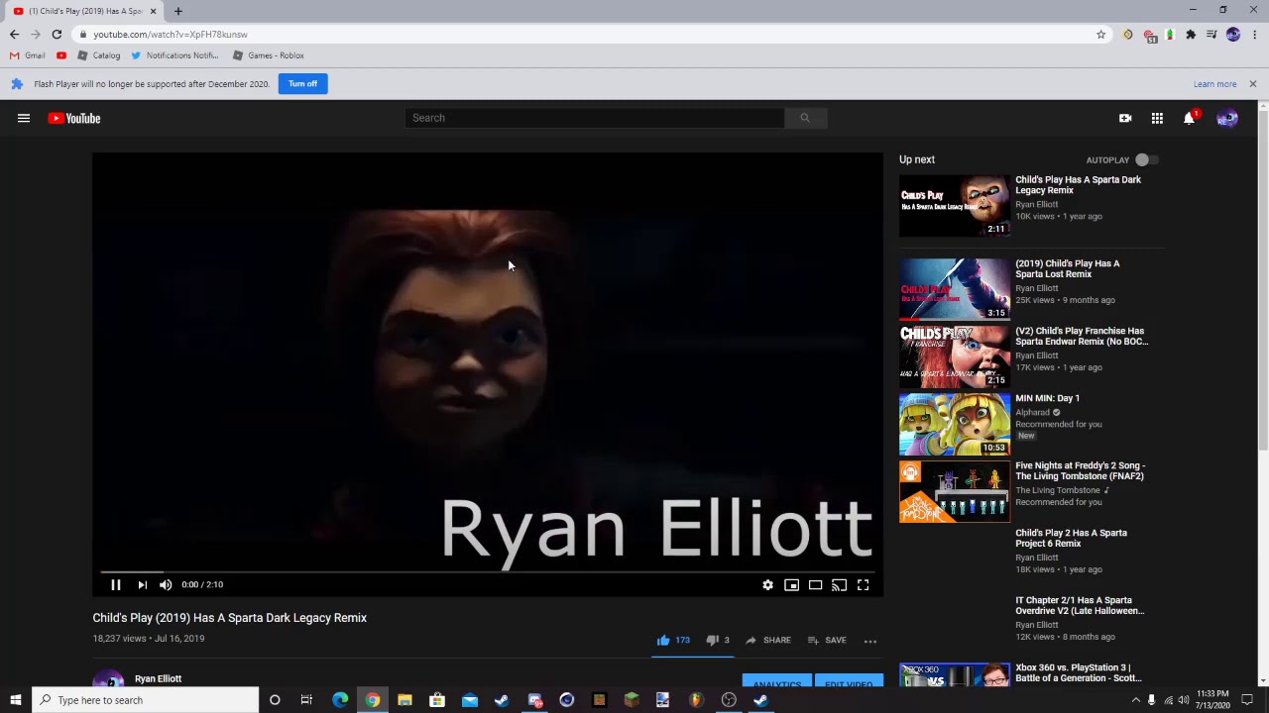Open the Windows Start menu

click(x=15, y=700)
